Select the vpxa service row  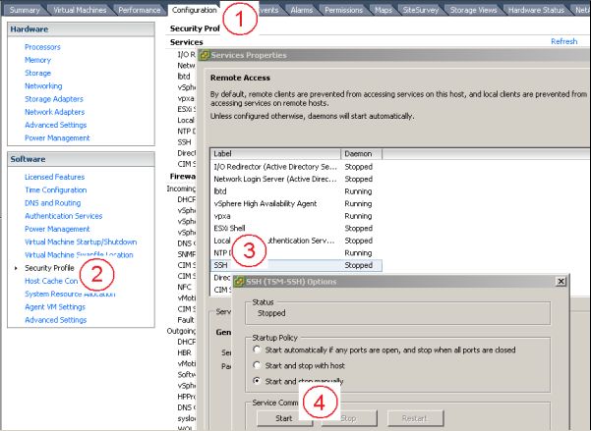click(296, 216)
